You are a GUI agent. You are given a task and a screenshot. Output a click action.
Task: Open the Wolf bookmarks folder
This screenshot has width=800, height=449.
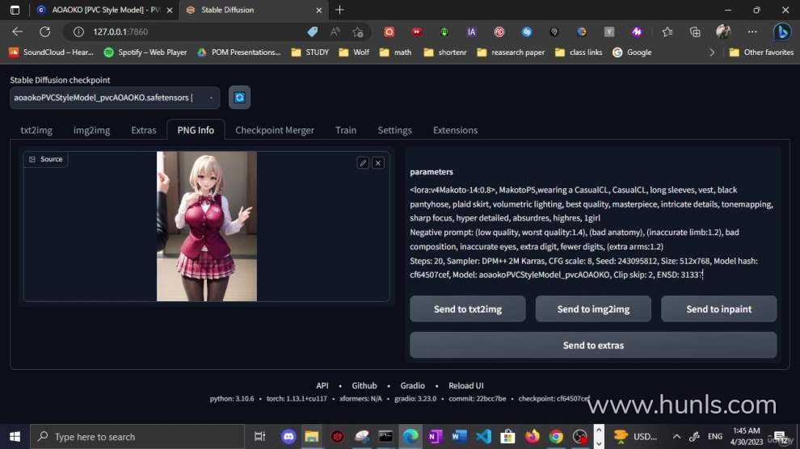[x=354, y=52]
